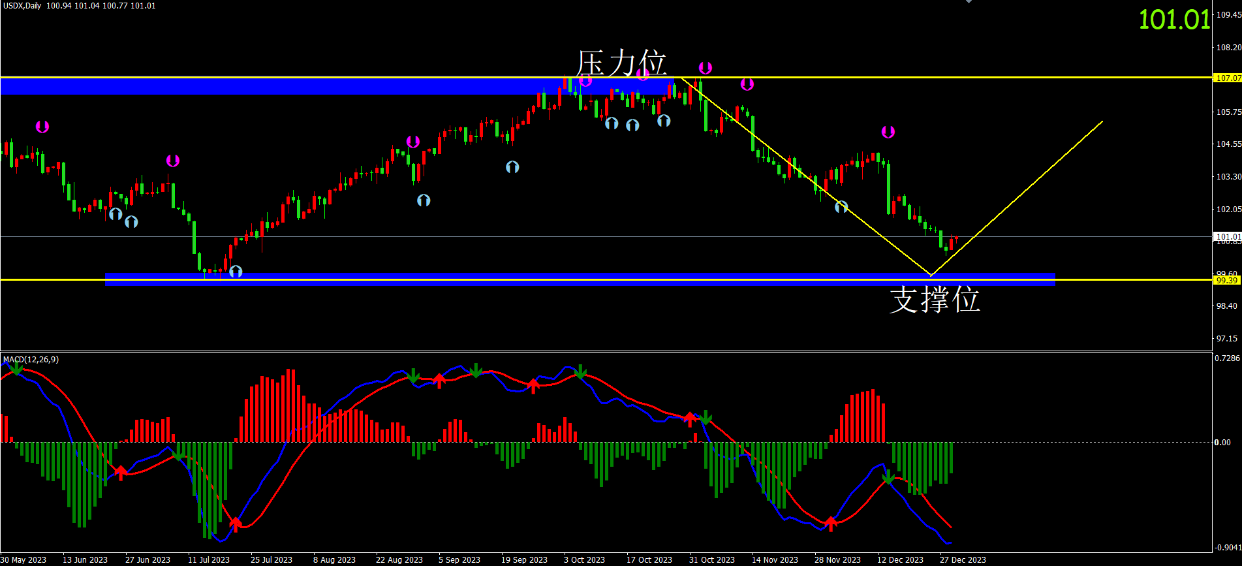
Task: Select magenta arrow above the December 2023 peak
Action: point(888,132)
